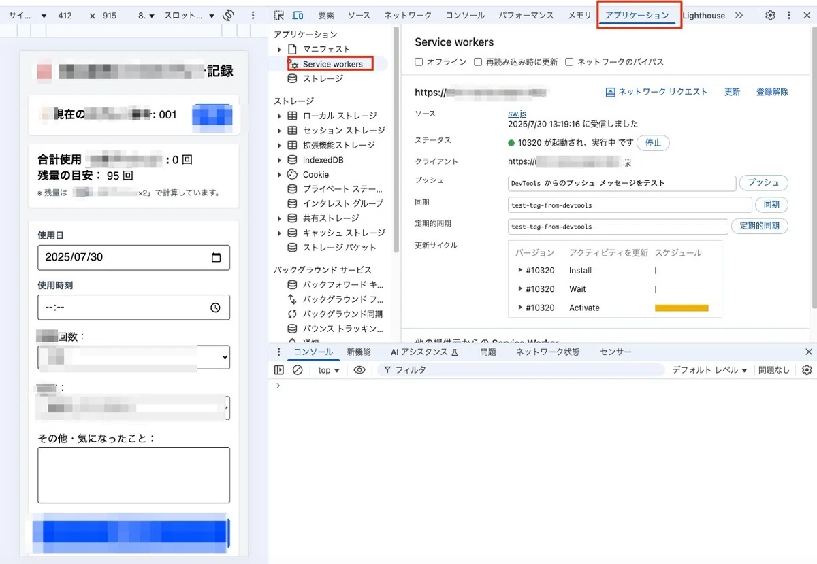Switch to ソース tab
This screenshot has height=564, width=817.
[359, 15]
